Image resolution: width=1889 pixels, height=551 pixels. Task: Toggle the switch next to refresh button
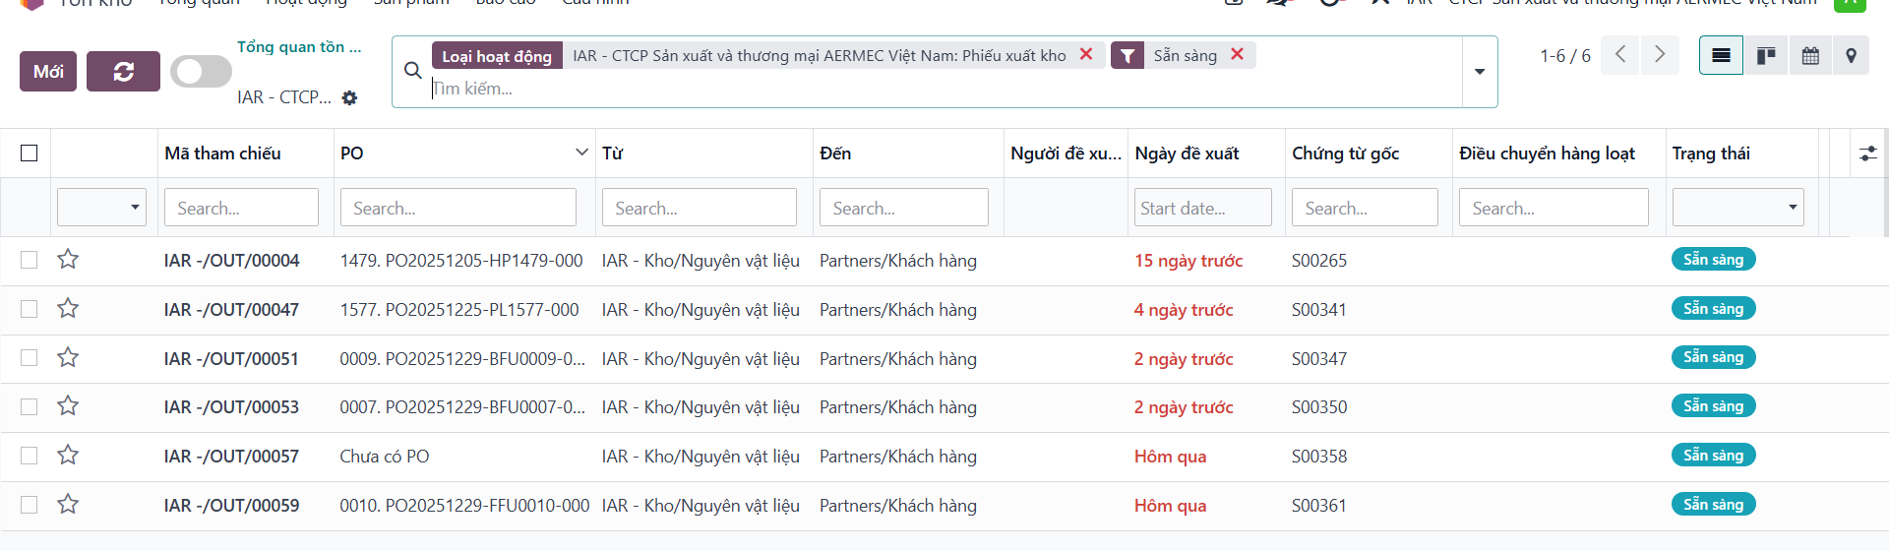(x=201, y=71)
